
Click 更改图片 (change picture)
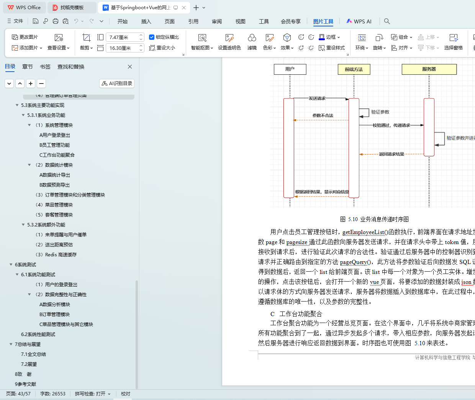tap(25, 37)
